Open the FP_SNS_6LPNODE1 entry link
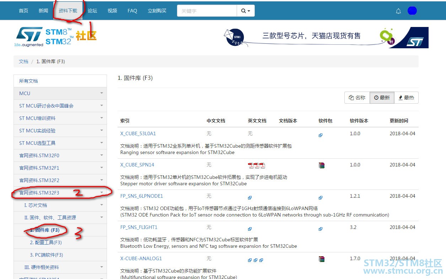Viewport: 446px width, 279px height. [x=141, y=196]
